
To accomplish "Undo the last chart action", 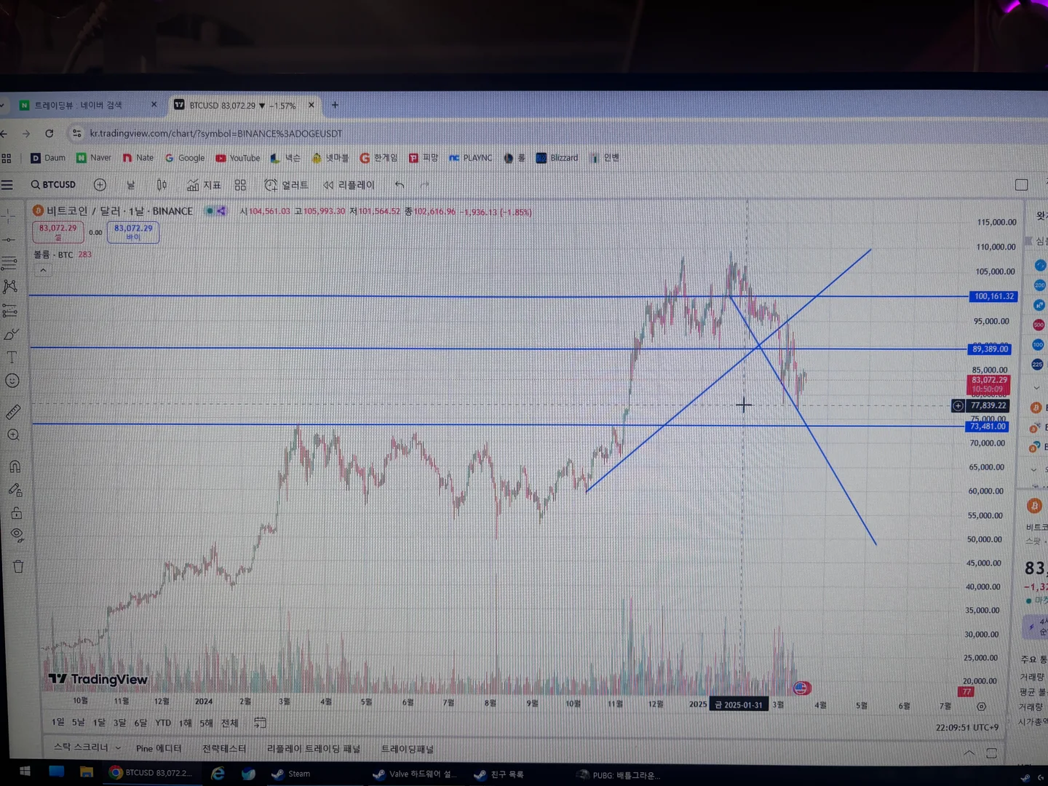I will (x=399, y=186).
